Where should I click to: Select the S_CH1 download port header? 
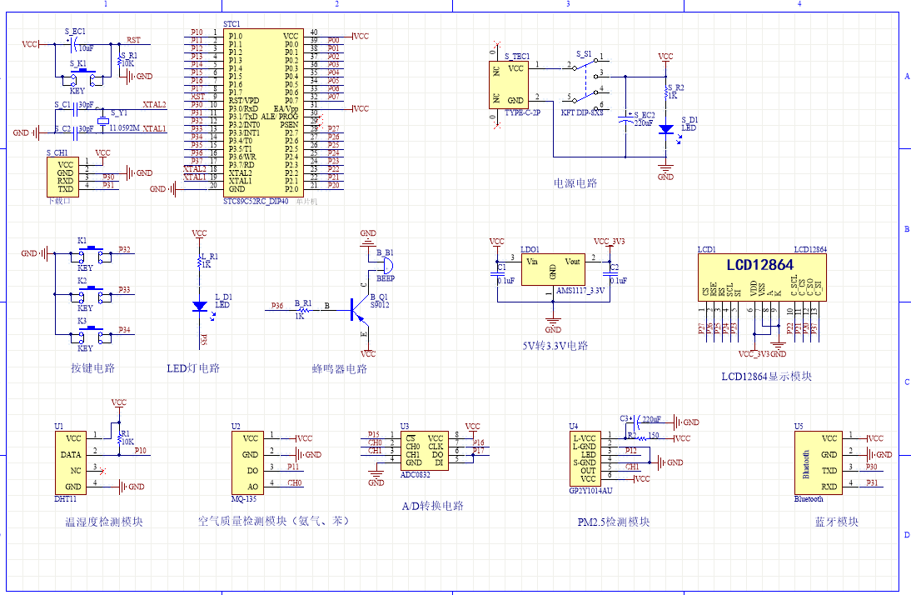point(65,177)
